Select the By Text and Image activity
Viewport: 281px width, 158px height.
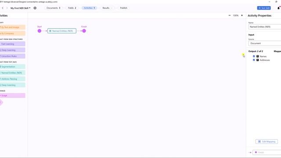pos(12,27)
